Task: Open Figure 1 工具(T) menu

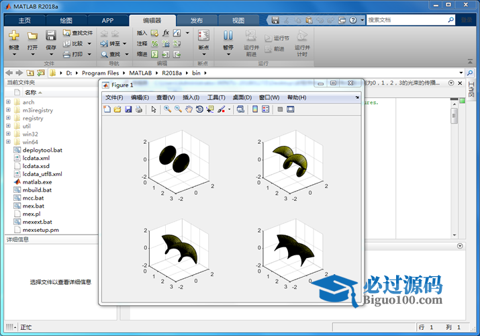Action: pyautogui.click(x=216, y=97)
